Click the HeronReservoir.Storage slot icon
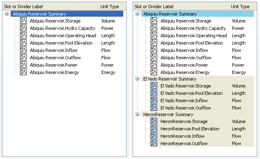The width and height of the screenshot is (260, 159). 154,121
